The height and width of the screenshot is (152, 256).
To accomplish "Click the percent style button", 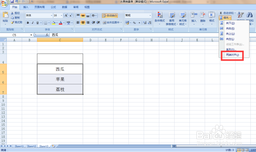I will click(134, 23).
